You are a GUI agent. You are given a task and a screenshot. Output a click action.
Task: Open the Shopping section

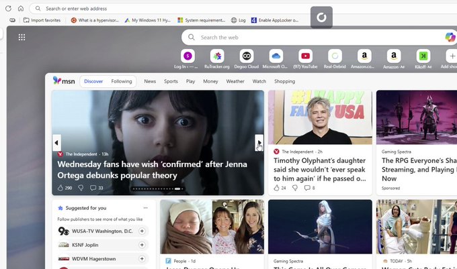284,81
